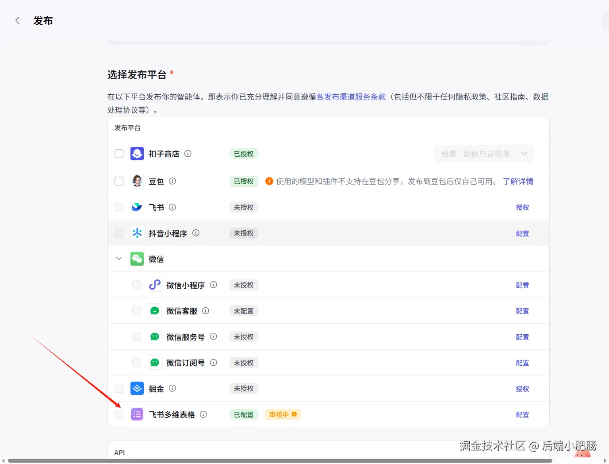Open info tooltip next to 抖音小程序

196,233
